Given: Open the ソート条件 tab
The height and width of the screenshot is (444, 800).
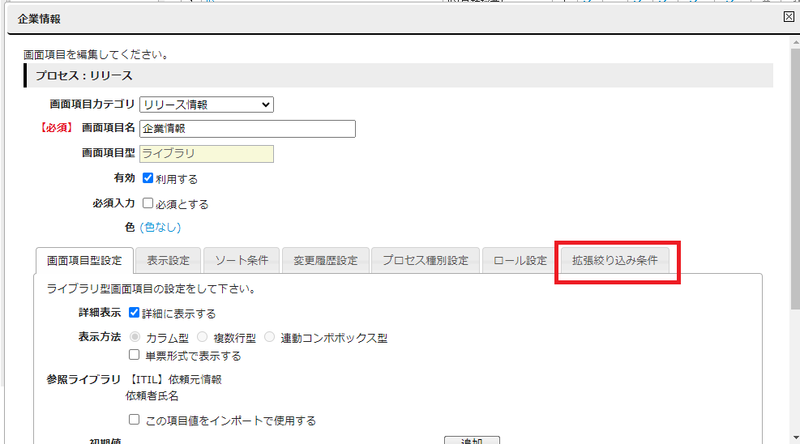Looking at the screenshot, I should click(x=242, y=261).
